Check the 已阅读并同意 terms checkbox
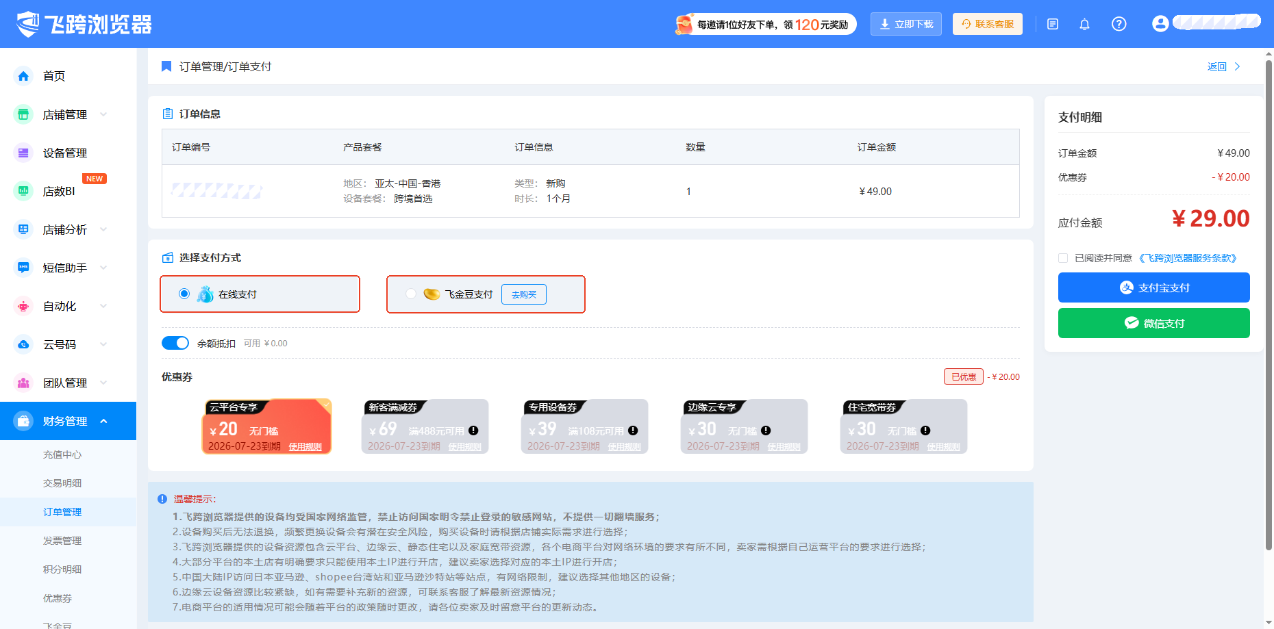The height and width of the screenshot is (629, 1274). click(1063, 258)
